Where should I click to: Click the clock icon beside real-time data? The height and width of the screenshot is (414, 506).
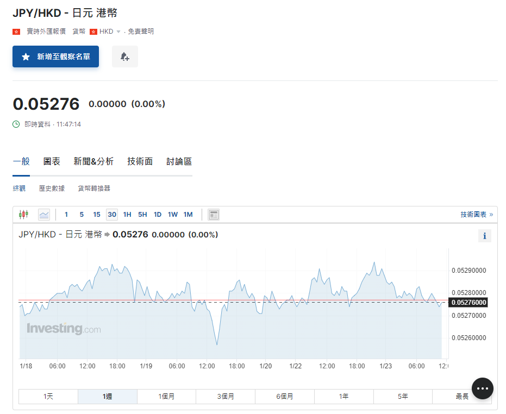tap(16, 124)
